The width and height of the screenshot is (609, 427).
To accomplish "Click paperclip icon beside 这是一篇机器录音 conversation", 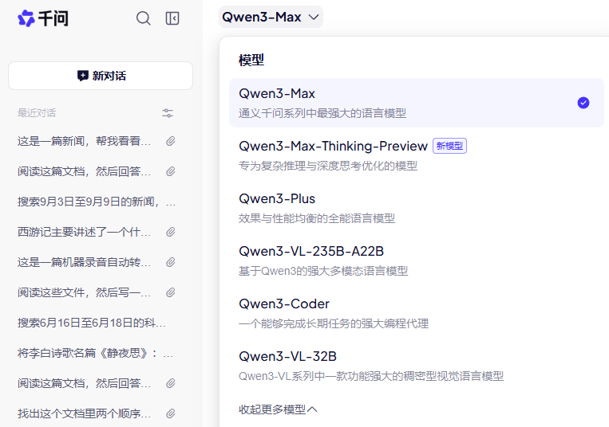I will coord(170,262).
